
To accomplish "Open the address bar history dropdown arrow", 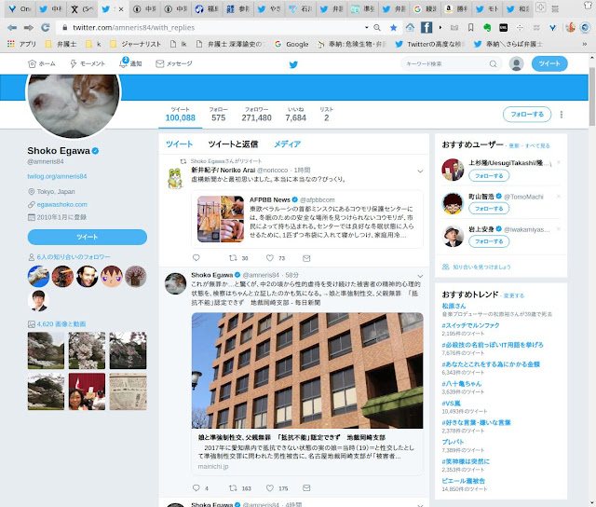I will (x=366, y=27).
